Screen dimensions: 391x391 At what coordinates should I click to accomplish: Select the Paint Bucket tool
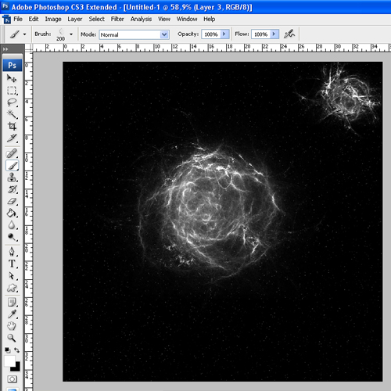click(x=12, y=213)
